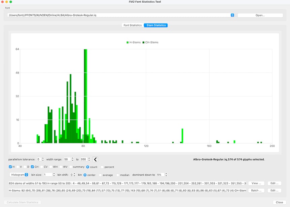Screen dimensions: 290x207
Task: Click the Calculate Stem Statistics button
Action: (23, 202)
